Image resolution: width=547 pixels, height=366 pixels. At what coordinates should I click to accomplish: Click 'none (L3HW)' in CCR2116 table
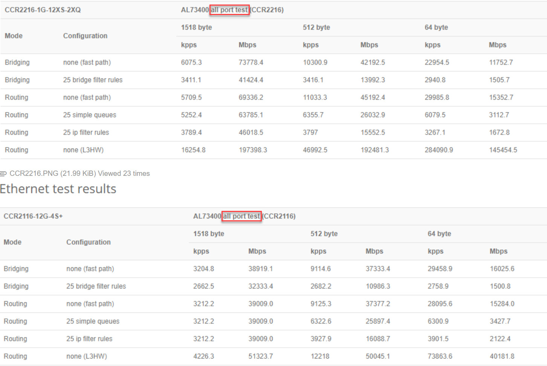click(x=87, y=356)
